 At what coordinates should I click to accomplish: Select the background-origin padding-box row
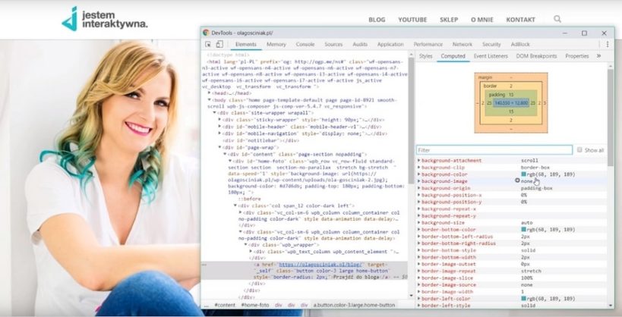tap(511, 188)
